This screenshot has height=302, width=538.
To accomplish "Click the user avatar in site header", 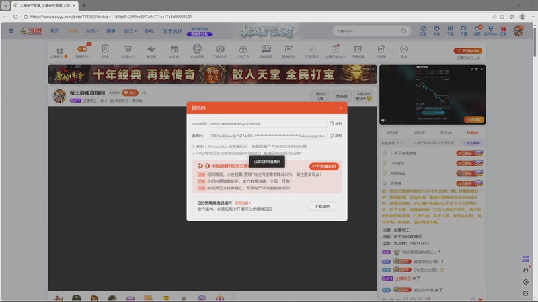I will coord(518,30).
